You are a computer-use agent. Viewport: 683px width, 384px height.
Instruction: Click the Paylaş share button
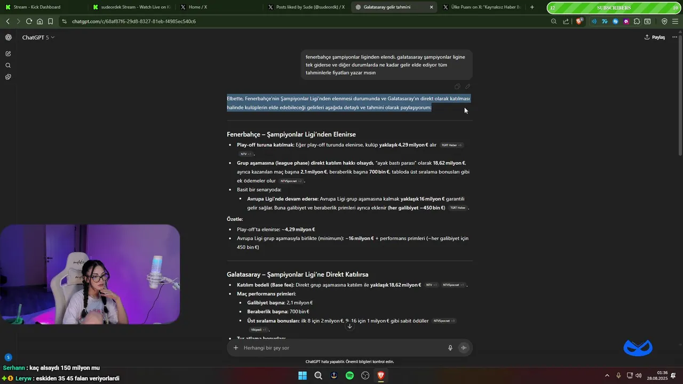click(x=655, y=37)
